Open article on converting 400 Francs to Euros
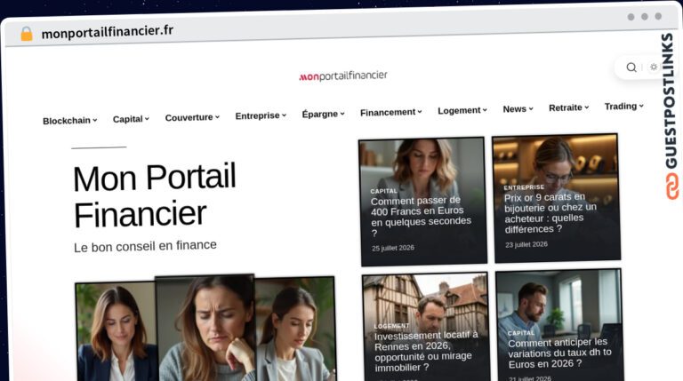Screen dimensions: 683x381 tap(421, 216)
